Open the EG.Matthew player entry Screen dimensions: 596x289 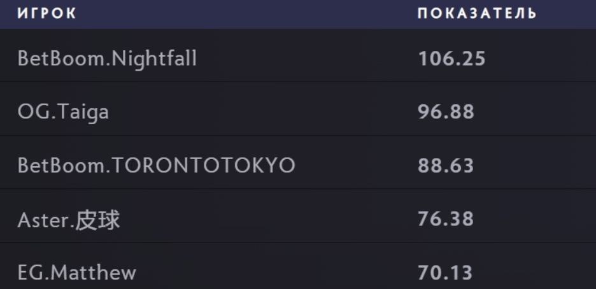click(x=76, y=273)
